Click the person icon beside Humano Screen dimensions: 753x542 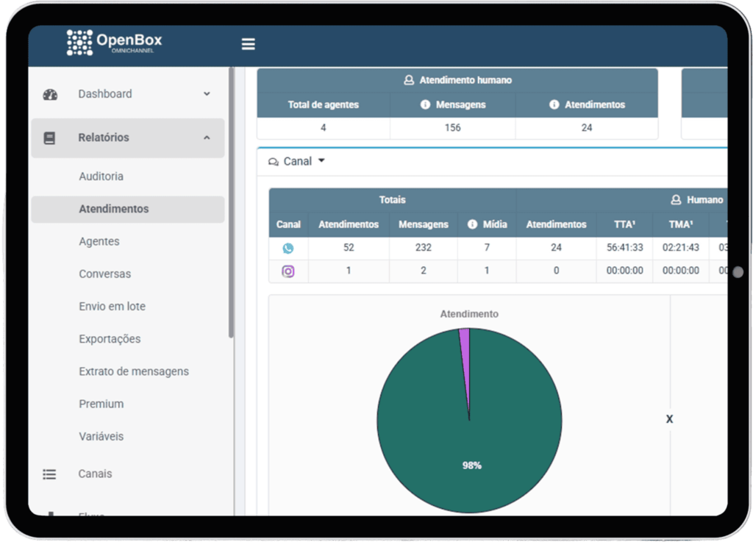(x=676, y=200)
